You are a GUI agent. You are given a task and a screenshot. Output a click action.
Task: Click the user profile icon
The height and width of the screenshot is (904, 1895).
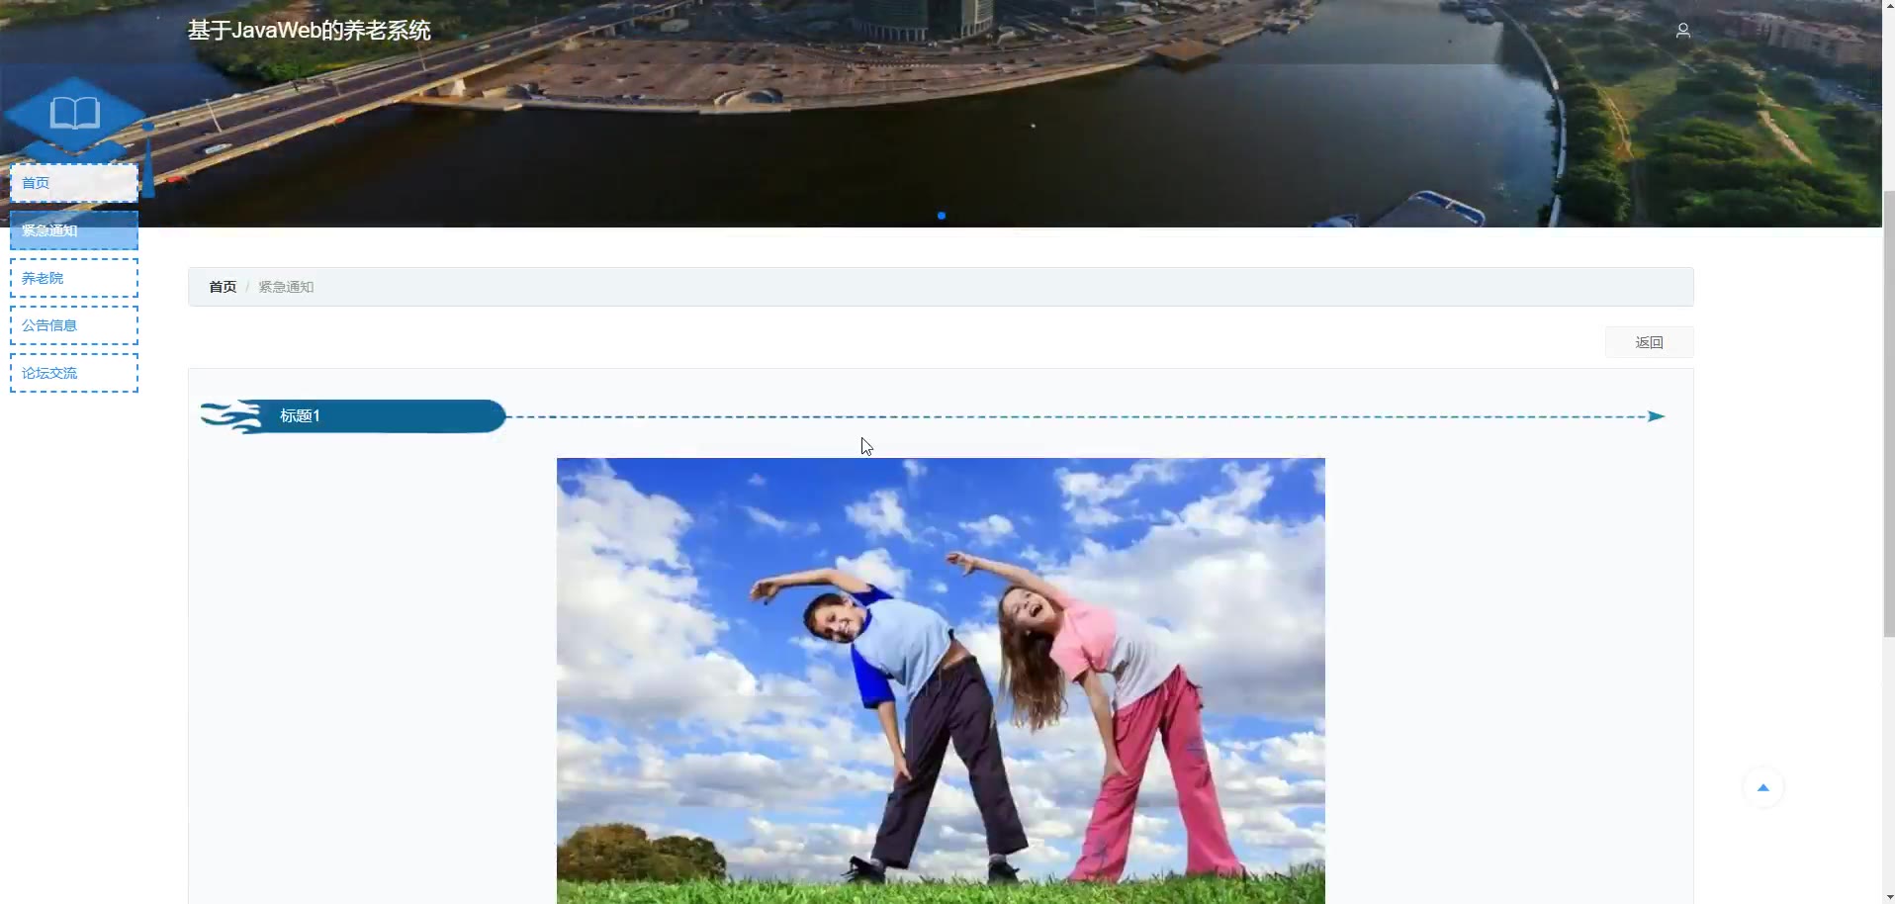point(1682,31)
